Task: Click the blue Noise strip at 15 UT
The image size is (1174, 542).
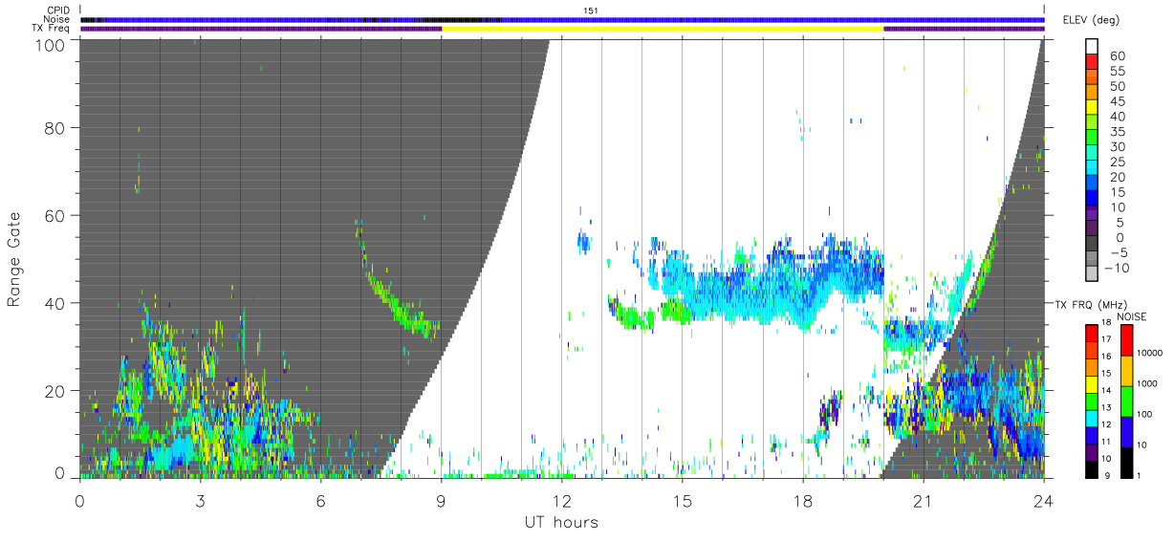Action: pos(683,19)
